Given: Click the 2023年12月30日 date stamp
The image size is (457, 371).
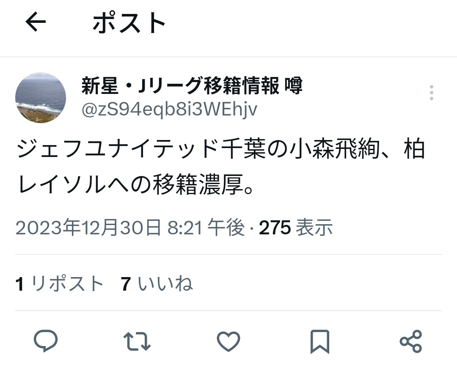Looking at the screenshot, I should click(x=88, y=227).
